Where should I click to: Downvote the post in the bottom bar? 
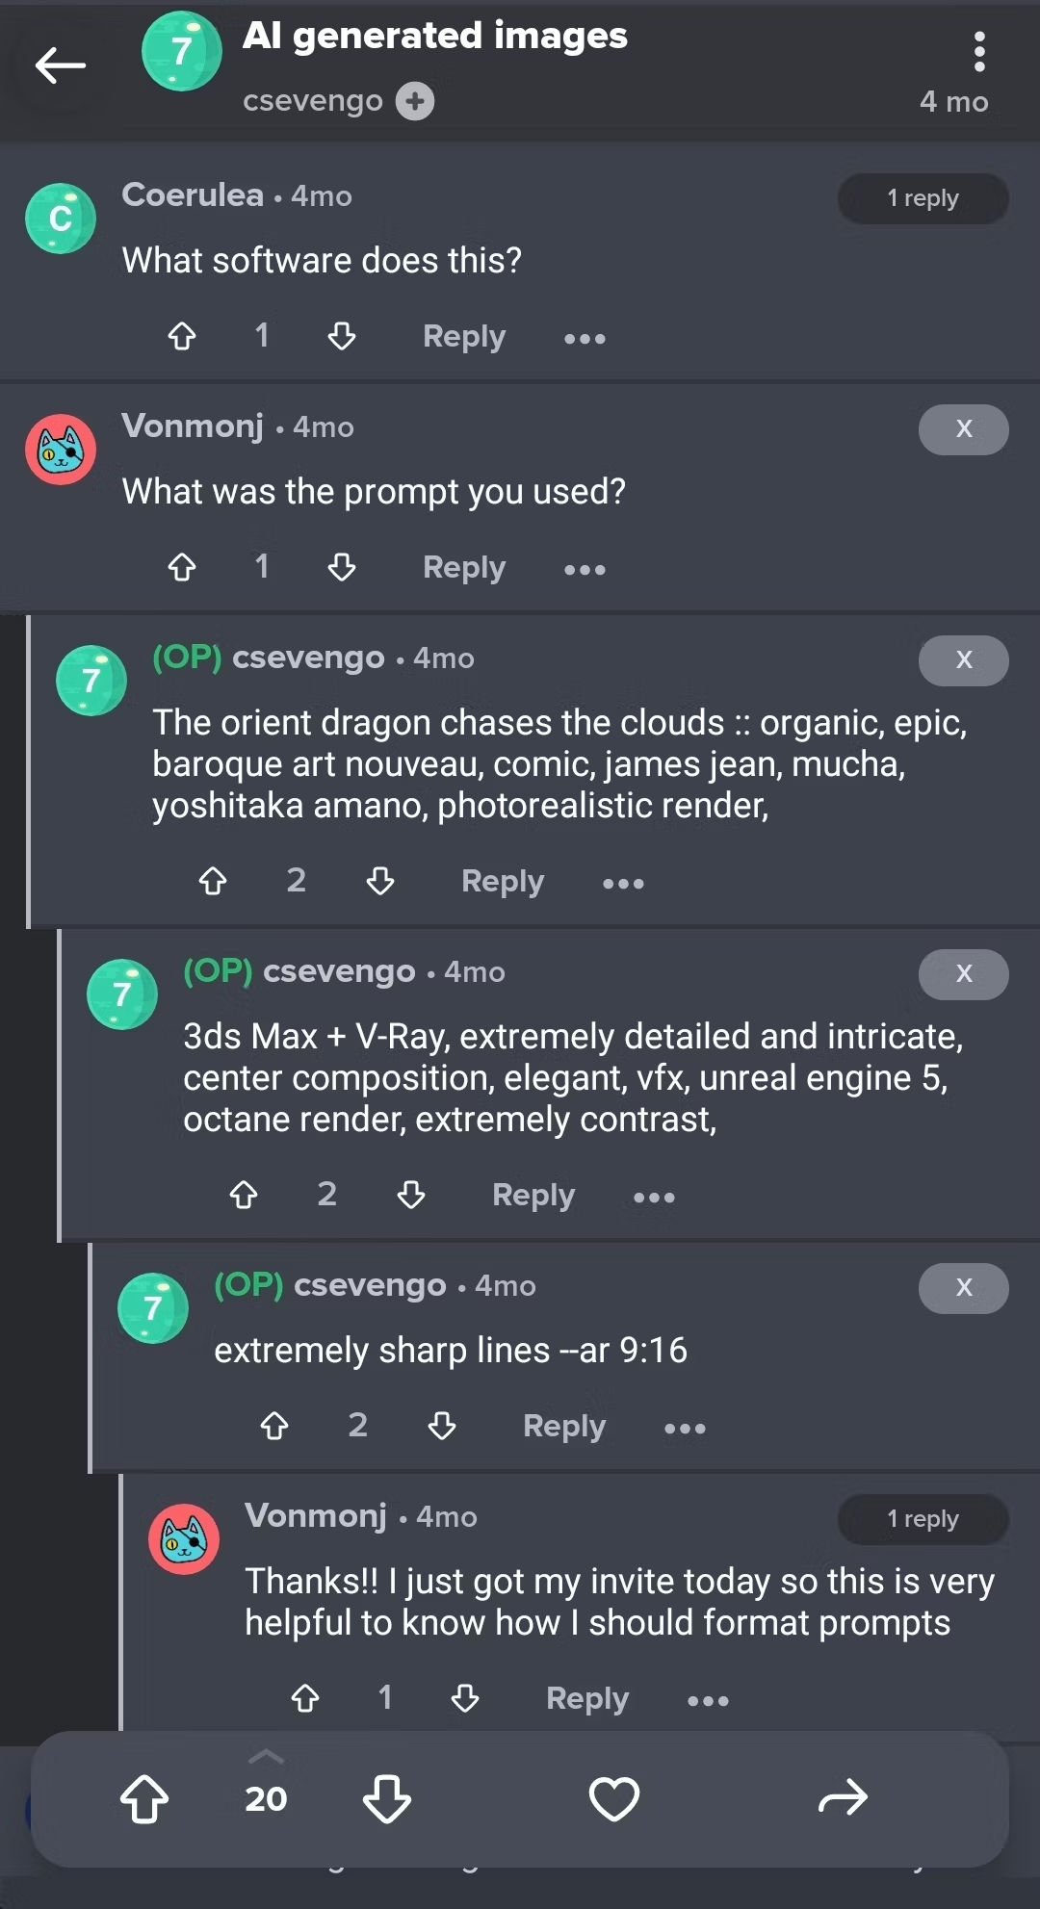[x=387, y=1798]
